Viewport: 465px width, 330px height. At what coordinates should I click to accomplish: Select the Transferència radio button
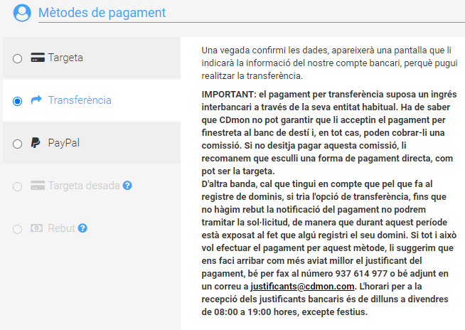[18, 101]
